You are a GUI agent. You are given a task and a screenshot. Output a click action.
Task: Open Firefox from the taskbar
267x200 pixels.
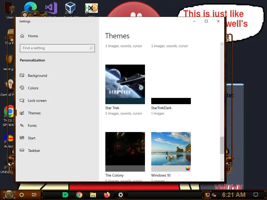pos(107,195)
